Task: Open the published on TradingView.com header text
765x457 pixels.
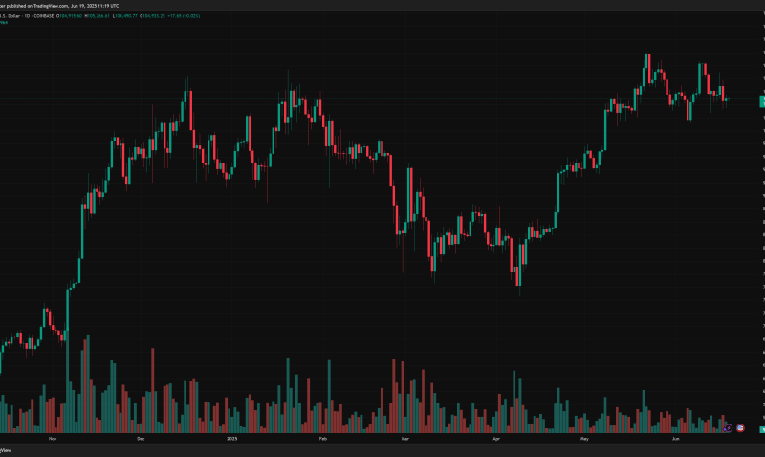Action: (x=59, y=6)
